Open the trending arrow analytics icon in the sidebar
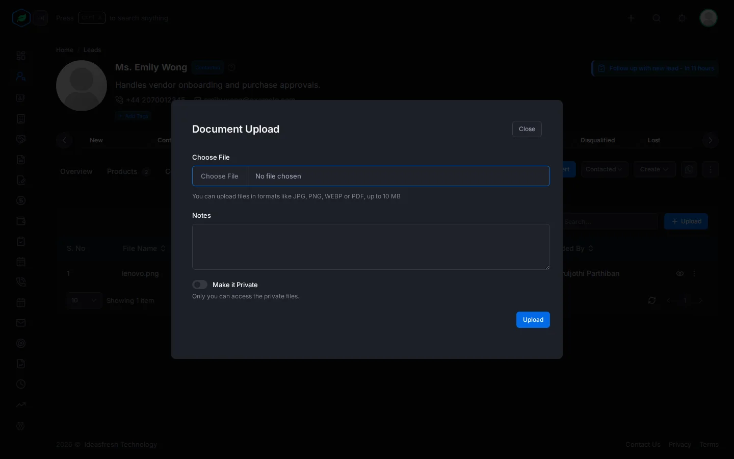Image resolution: width=734 pixels, height=459 pixels. click(21, 404)
